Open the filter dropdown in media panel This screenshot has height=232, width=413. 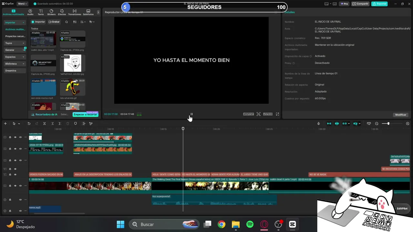pyautogui.click(x=92, y=22)
